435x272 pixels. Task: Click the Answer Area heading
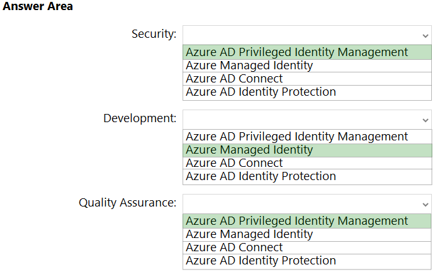pyautogui.click(x=38, y=7)
